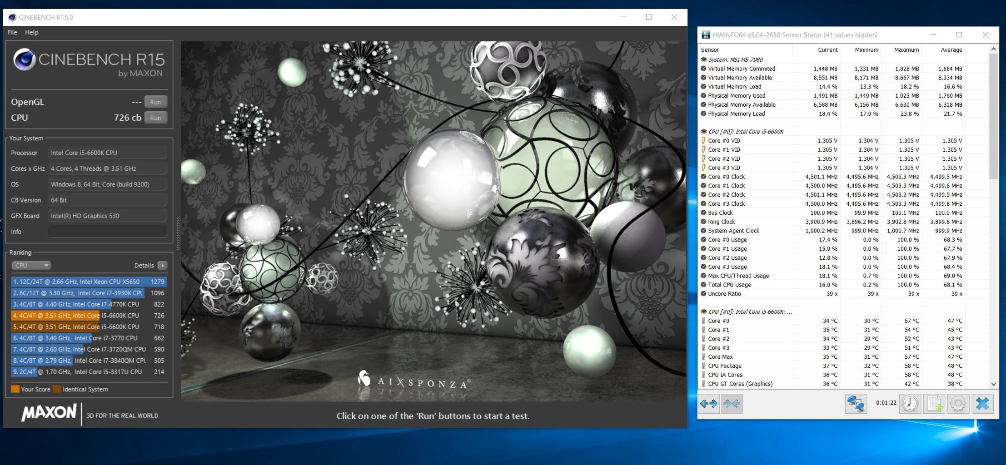Click the GFX Board field showing HD Graphics 530
This screenshot has height=465, width=1006.
click(107, 216)
